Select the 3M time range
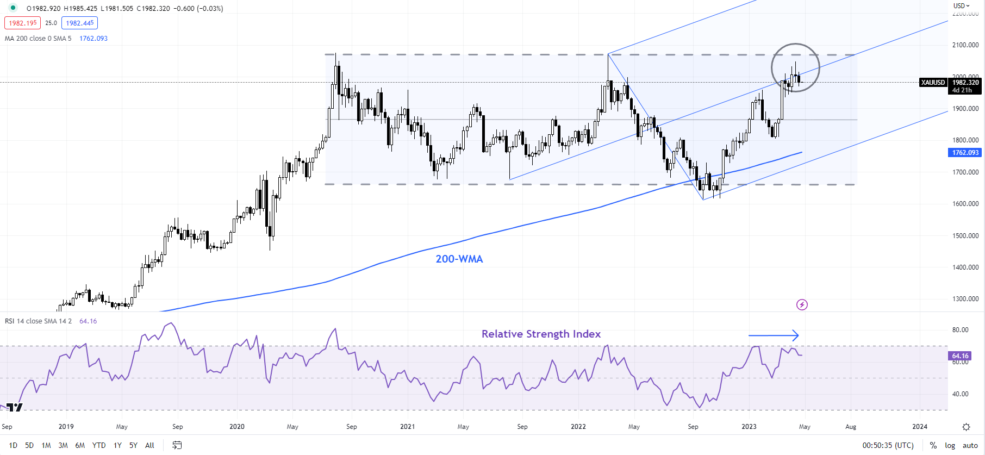Image resolution: width=985 pixels, height=455 pixels. pyautogui.click(x=63, y=445)
